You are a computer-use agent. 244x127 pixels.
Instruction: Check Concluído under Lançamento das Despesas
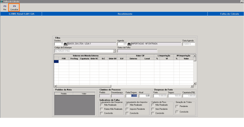pyautogui.click(x=101, y=113)
